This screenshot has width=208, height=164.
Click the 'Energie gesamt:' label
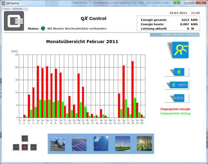tap(154, 20)
